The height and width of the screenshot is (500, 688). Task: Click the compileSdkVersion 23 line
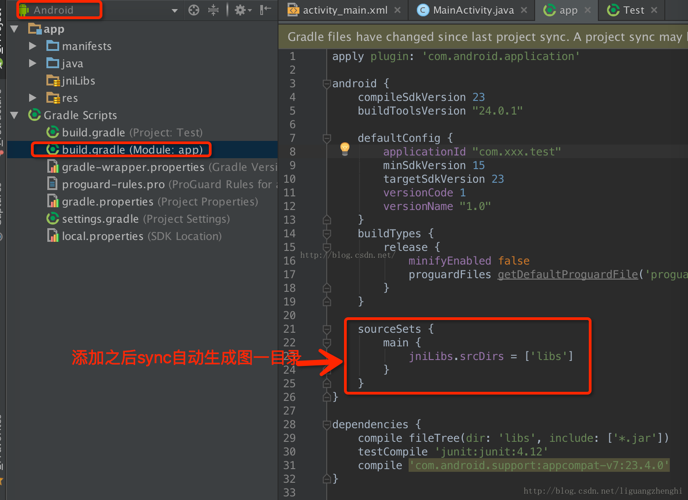coord(421,97)
